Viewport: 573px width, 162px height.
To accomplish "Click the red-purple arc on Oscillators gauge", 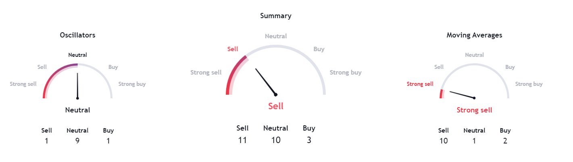I will [x=56, y=76].
